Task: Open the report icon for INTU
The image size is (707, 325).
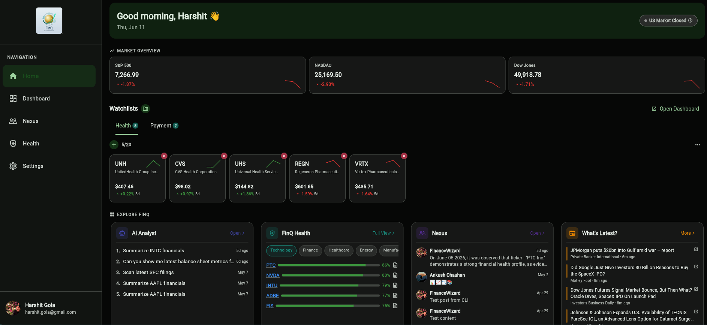Action: coord(395,285)
